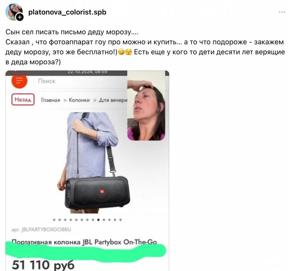
Task: Open platonova_colorist.spb profile avatar
Action: [14, 12]
